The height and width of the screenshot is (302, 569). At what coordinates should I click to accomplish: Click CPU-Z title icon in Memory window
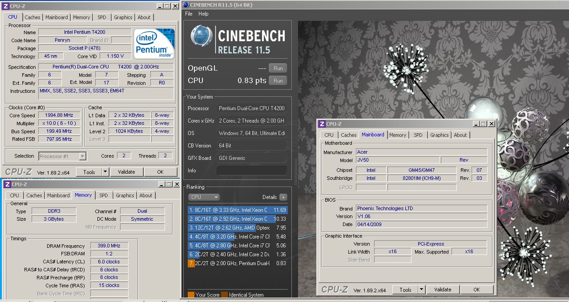click(7, 184)
